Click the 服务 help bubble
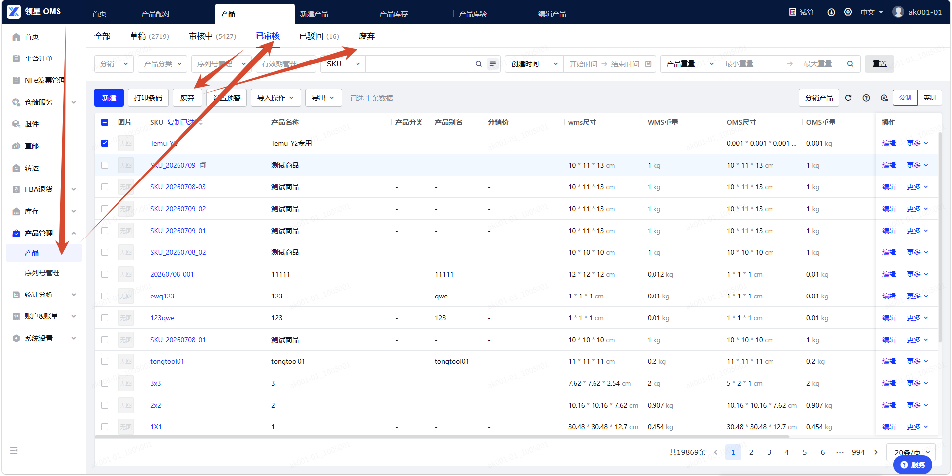This screenshot has height=476, width=952. 913,465
